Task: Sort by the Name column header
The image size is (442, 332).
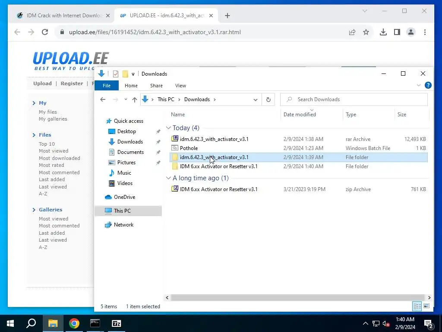Action: tap(178, 114)
